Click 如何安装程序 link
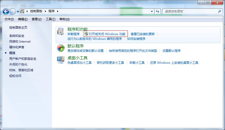 (136, 39)
